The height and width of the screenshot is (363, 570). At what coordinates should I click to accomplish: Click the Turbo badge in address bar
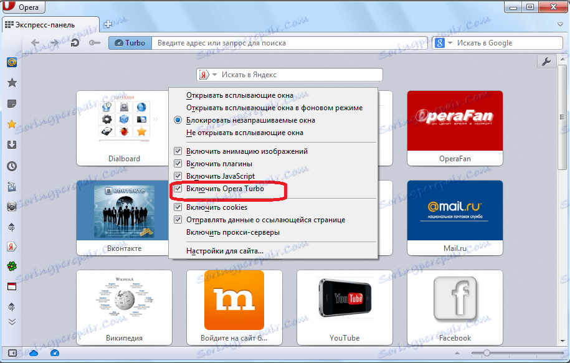tap(130, 43)
